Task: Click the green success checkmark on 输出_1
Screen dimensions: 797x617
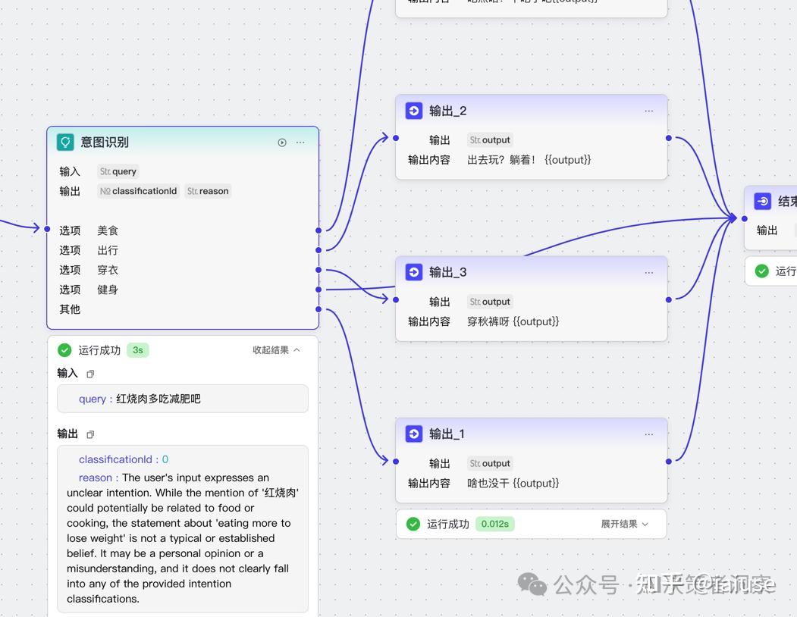Action: click(x=414, y=523)
